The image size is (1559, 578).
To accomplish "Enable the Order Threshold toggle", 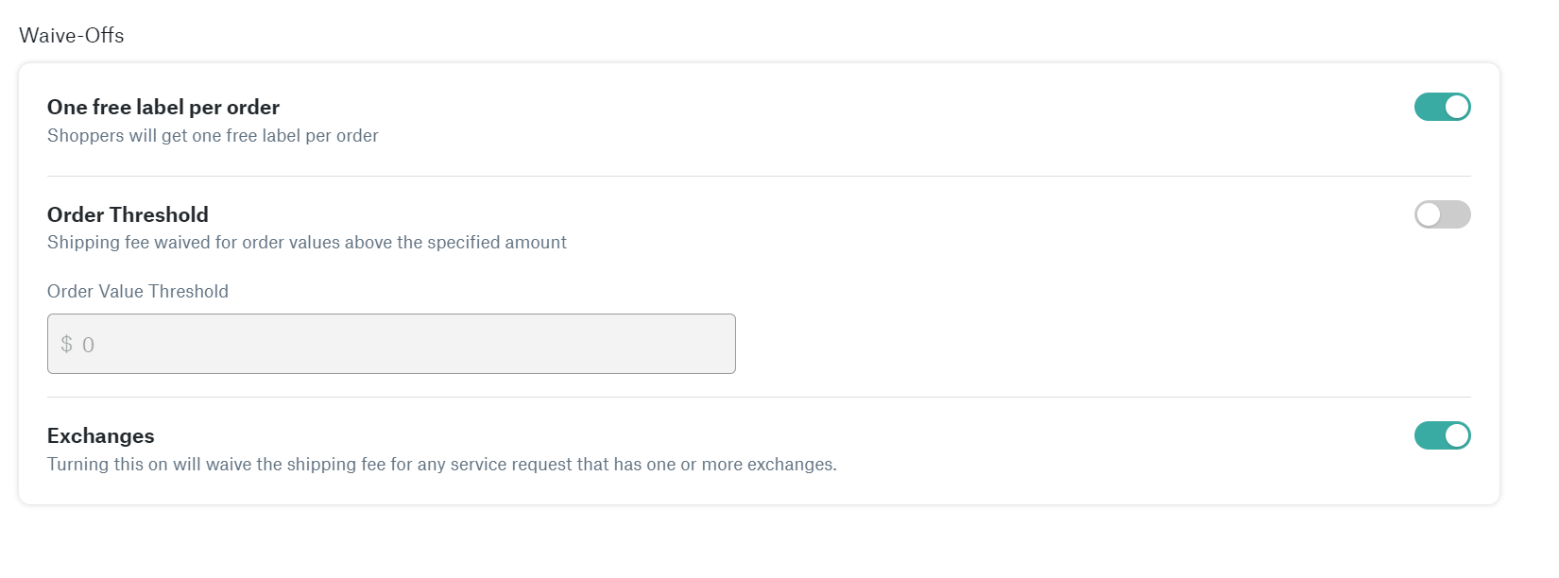I will click(x=1442, y=214).
